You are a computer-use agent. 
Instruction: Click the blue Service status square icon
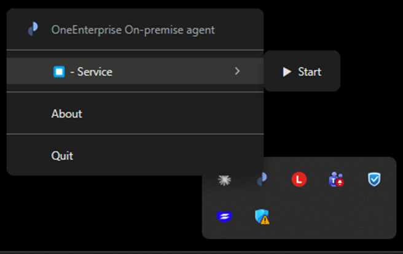coord(59,72)
